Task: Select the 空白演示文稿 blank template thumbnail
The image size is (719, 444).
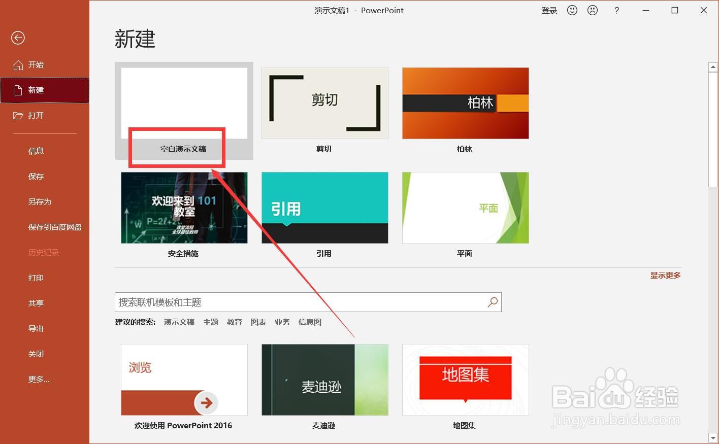Action: 184,103
